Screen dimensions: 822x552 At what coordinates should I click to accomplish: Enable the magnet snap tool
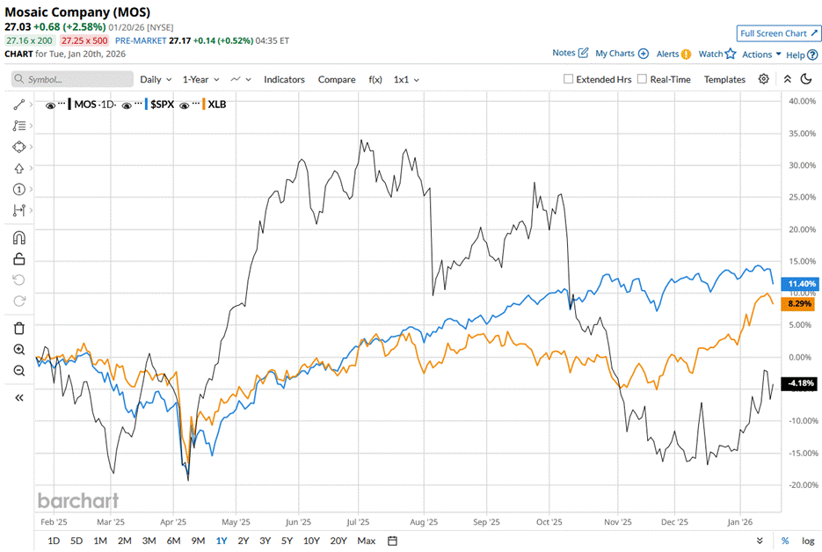19,237
